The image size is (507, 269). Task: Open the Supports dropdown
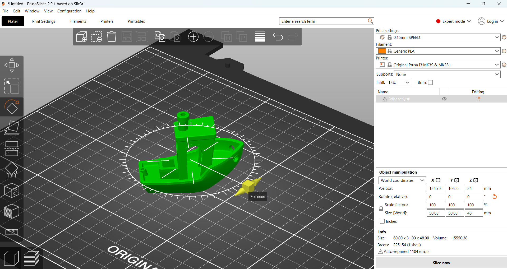point(447,74)
